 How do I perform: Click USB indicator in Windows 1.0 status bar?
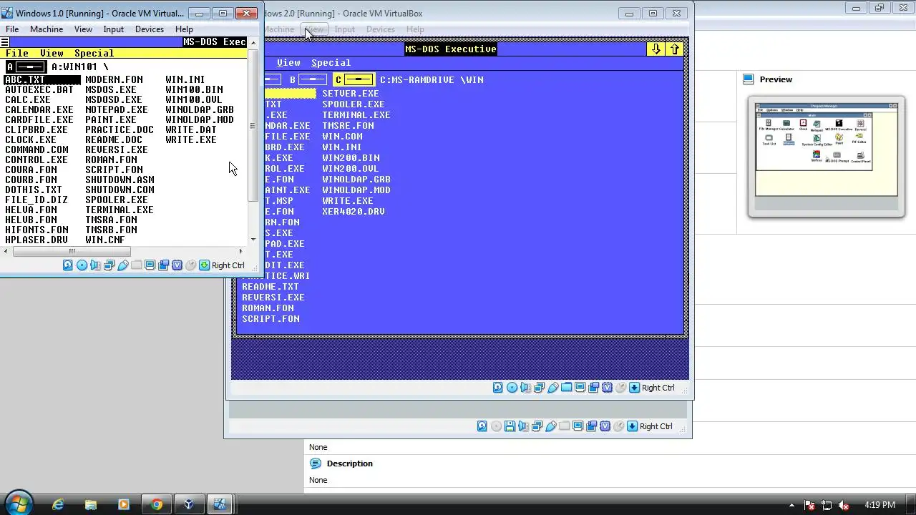[122, 265]
